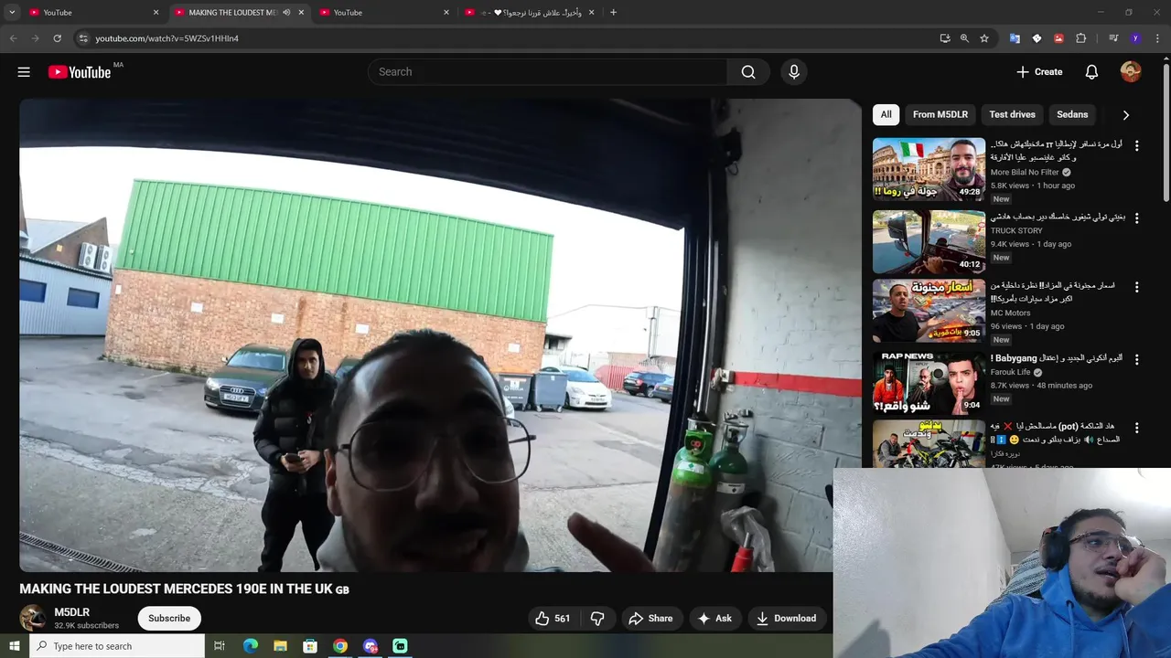Open options for MC Motors video
The height and width of the screenshot is (658, 1171).
(1137, 287)
